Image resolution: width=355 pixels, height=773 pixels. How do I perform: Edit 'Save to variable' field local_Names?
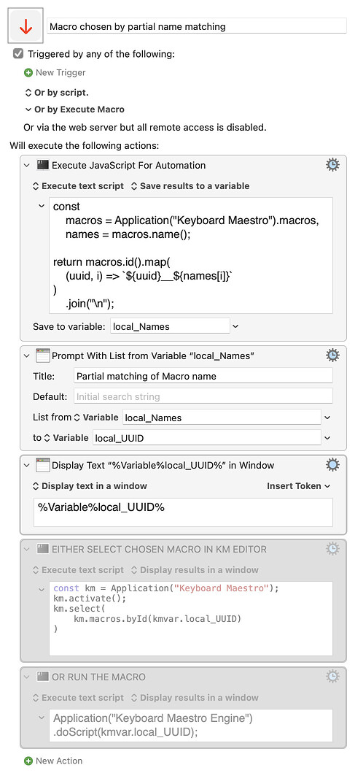click(170, 326)
